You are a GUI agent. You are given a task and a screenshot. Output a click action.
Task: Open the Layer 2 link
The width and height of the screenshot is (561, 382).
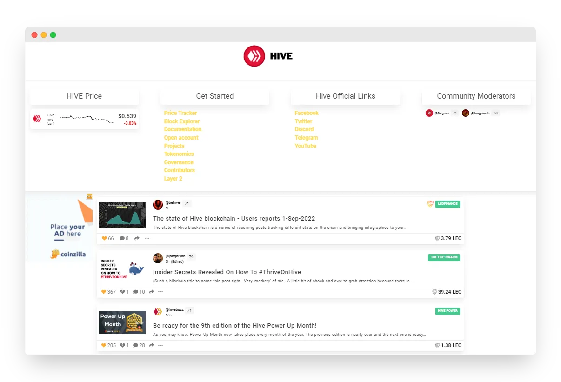pyautogui.click(x=173, y=179)
